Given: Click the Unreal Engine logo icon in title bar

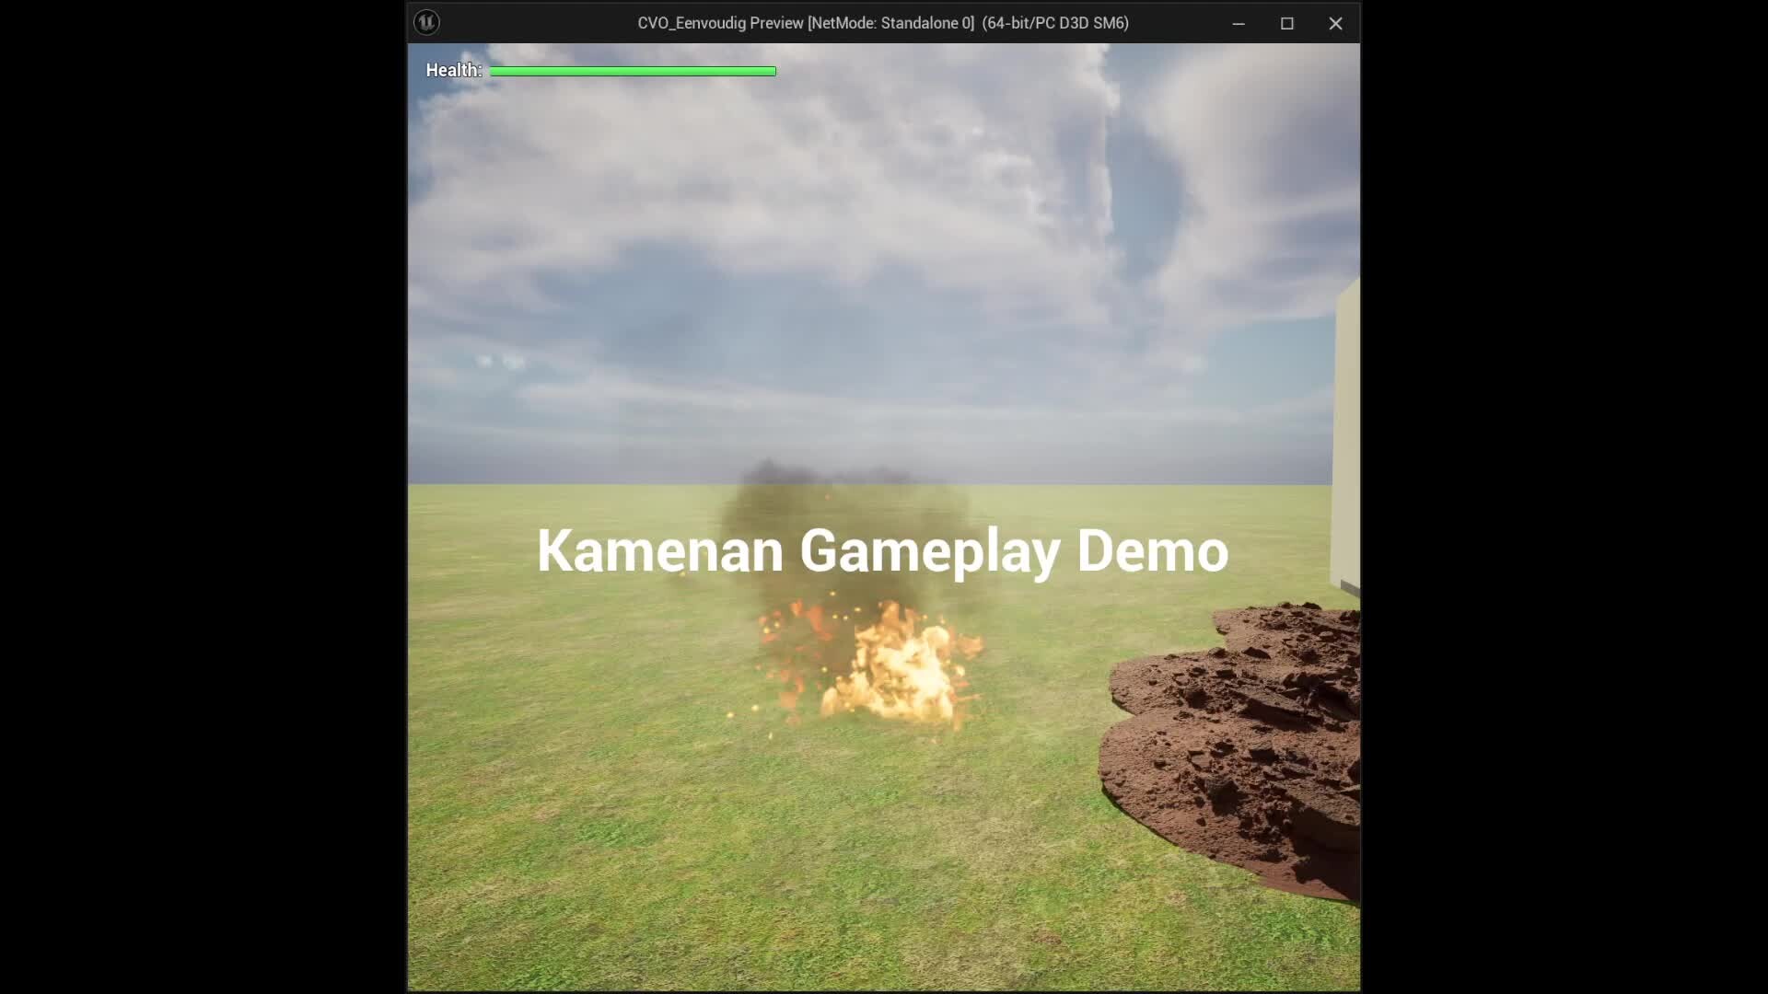Looking at the screenshot, I should 426,22.
